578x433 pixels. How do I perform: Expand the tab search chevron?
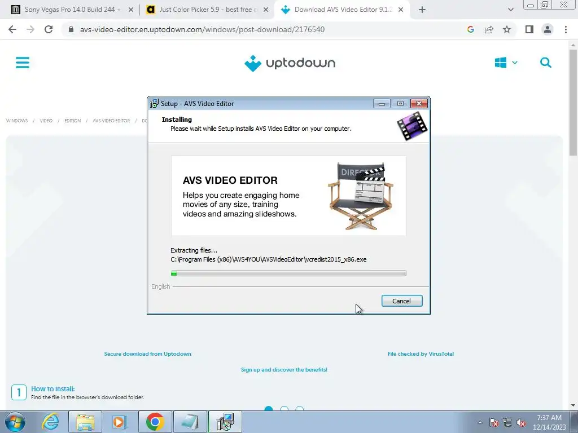coord(510,10)
